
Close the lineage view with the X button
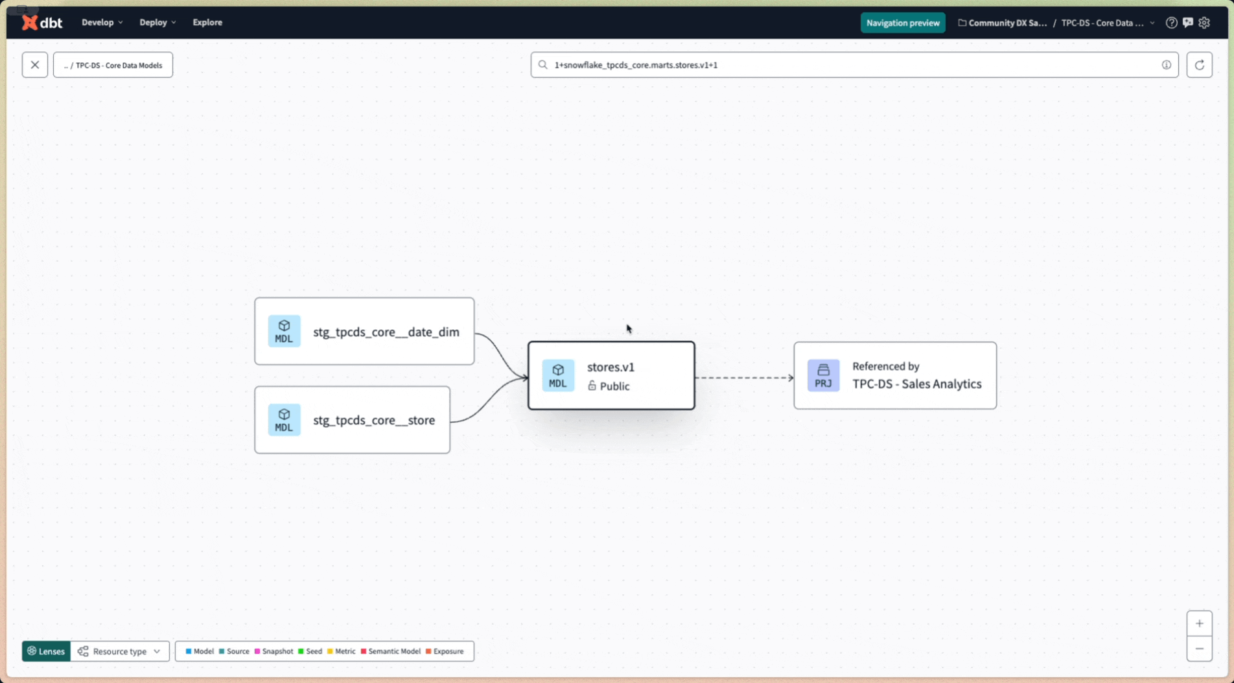(x=35, y=65)
